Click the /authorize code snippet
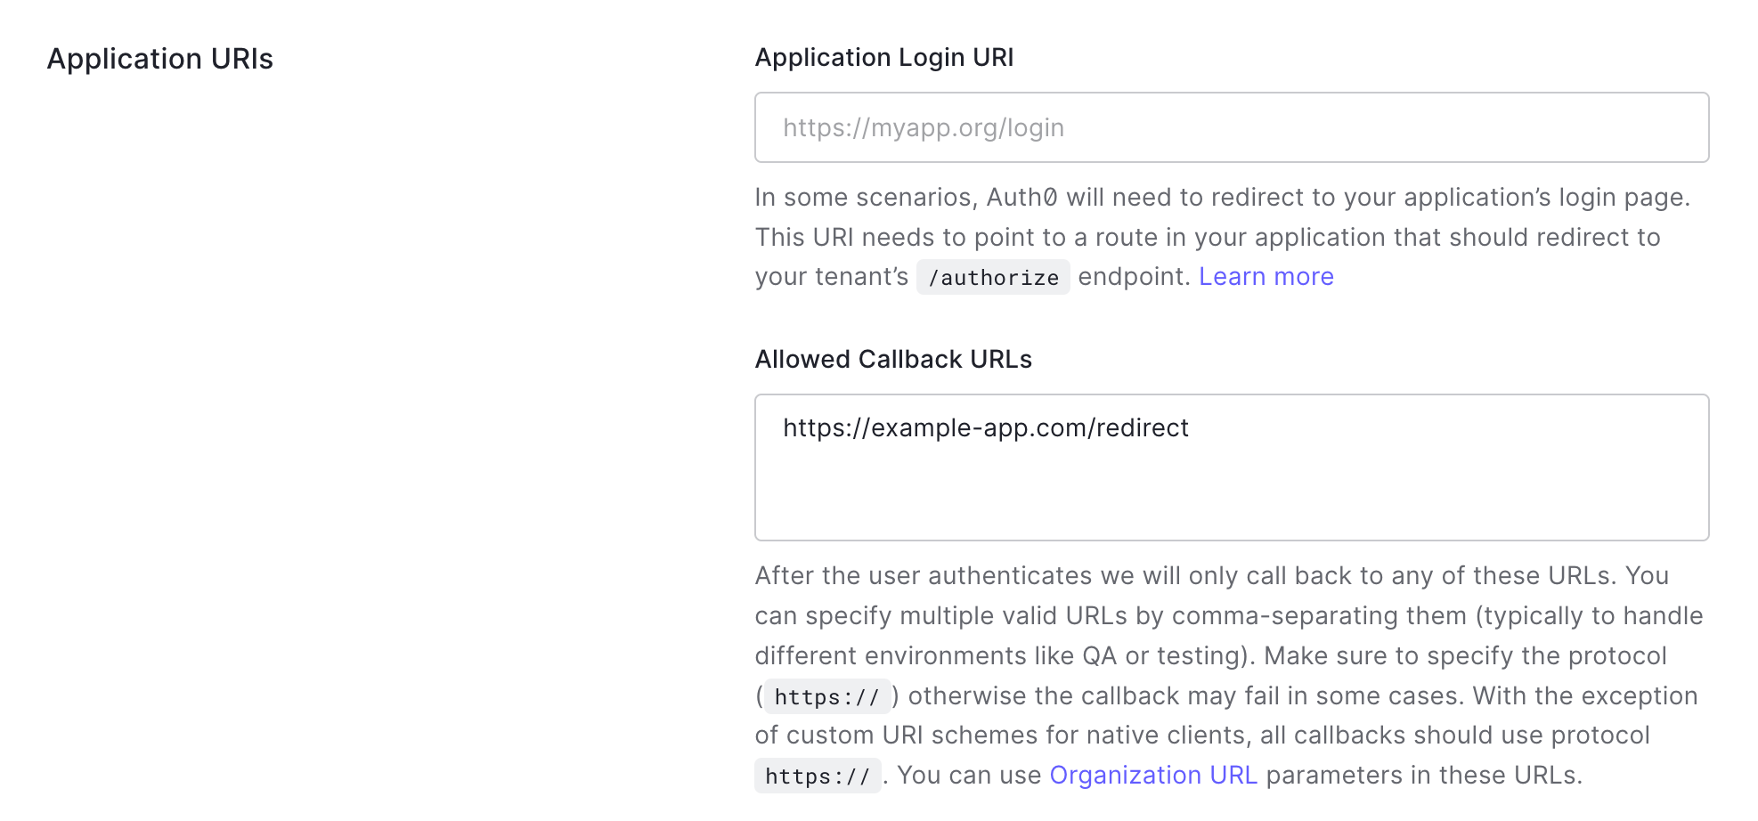 (992, 278)
